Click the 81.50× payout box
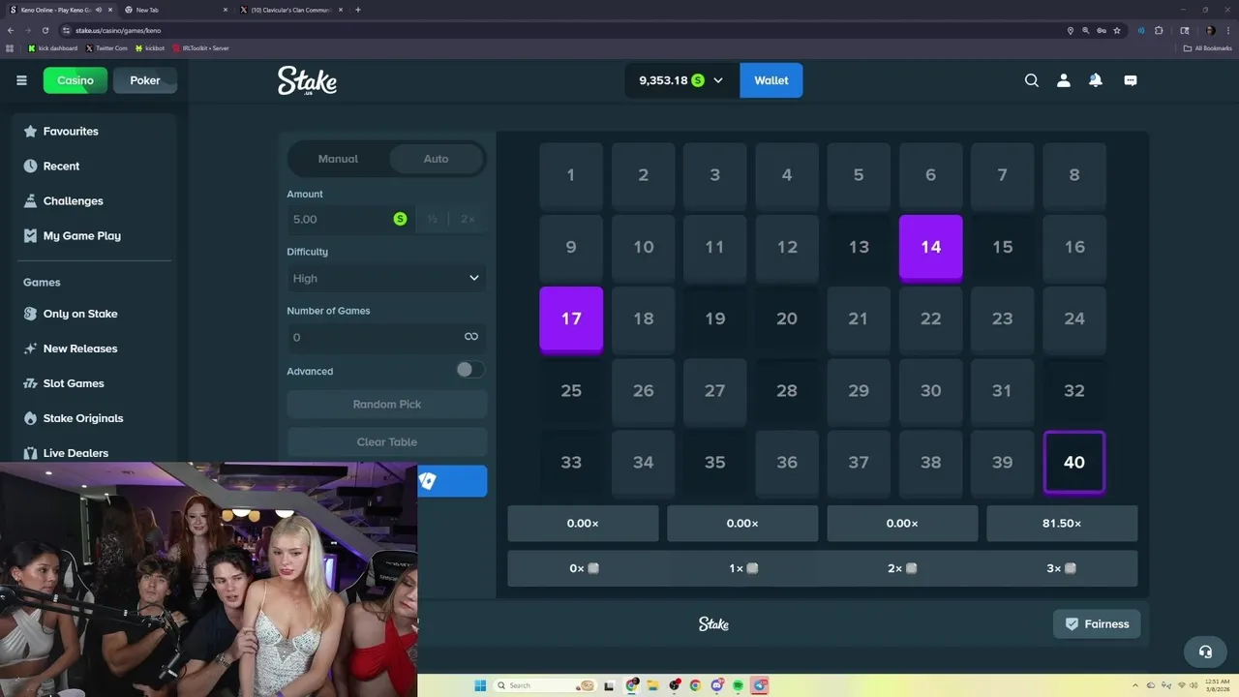The image size is (1239, 697). [1062, 523]
